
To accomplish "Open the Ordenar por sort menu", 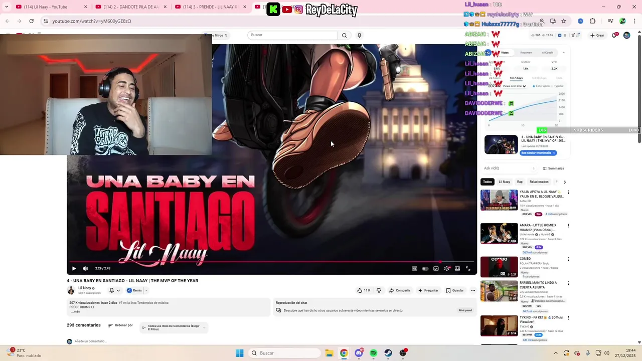I will [120, 325].
